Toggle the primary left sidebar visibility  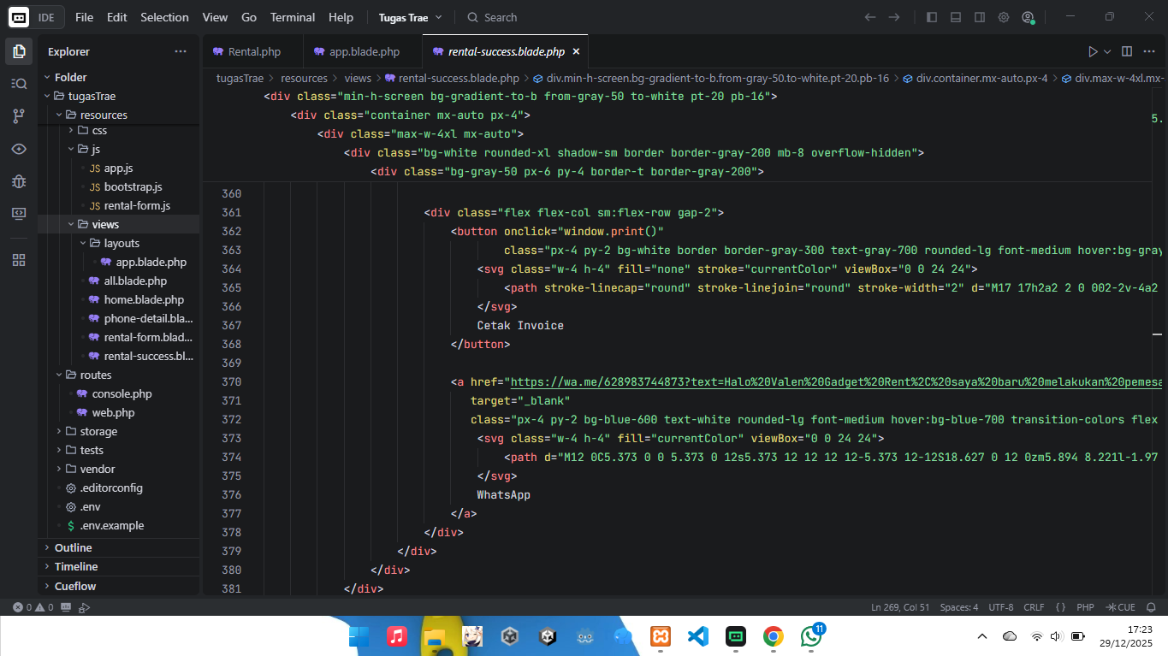pyautogui.click(x=932, y=17)
